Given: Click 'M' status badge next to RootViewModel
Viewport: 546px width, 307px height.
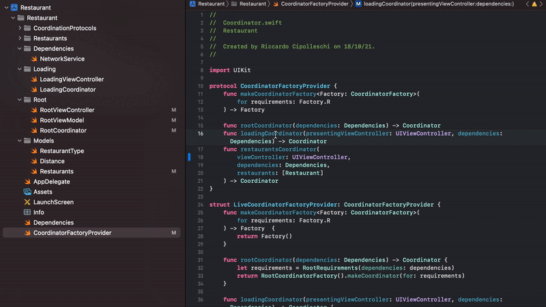Looking at the screenshot, I should tap(174, 120).
